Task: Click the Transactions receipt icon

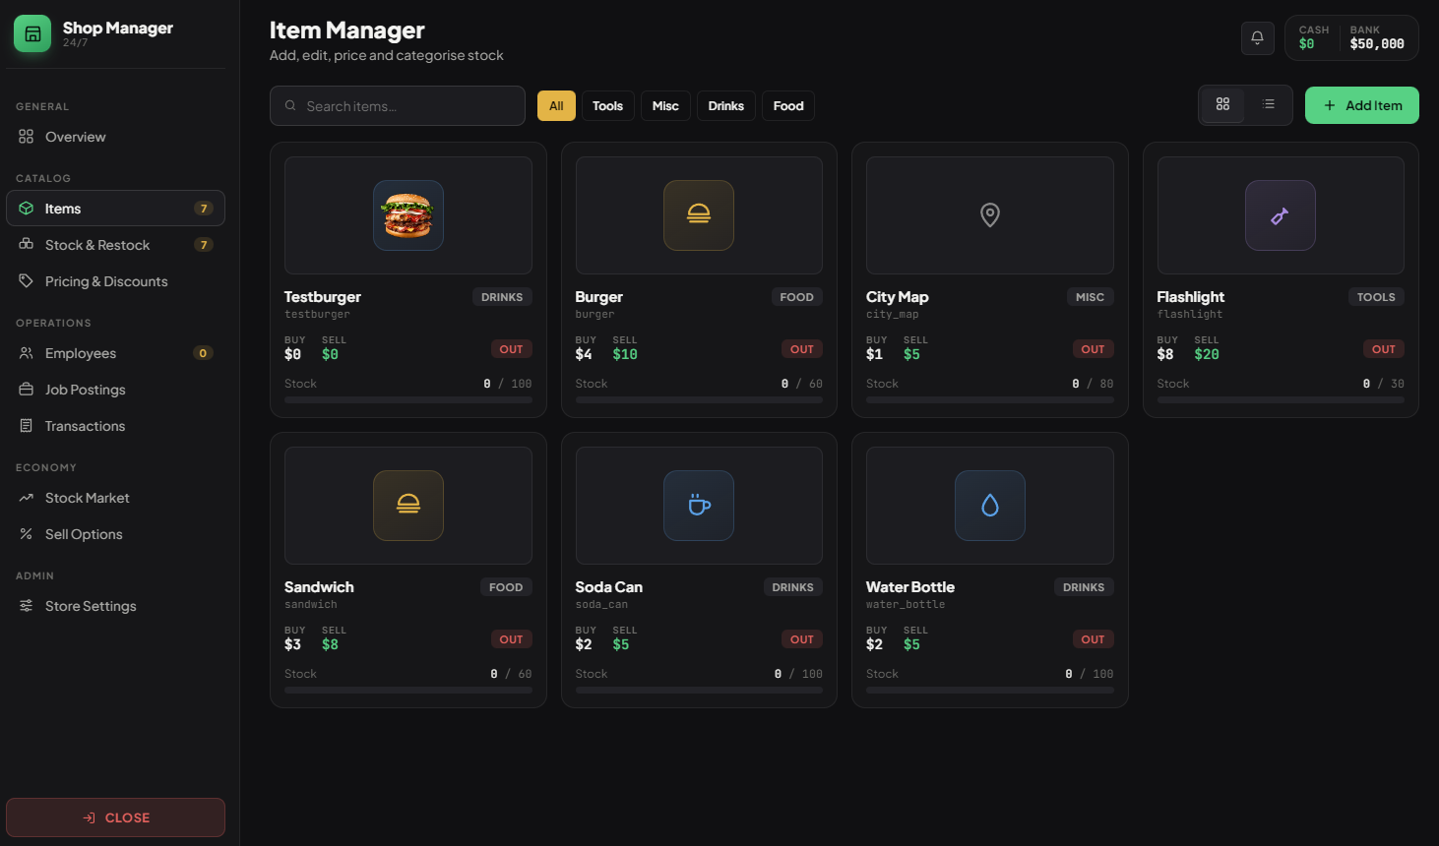Action: [27, 426]
